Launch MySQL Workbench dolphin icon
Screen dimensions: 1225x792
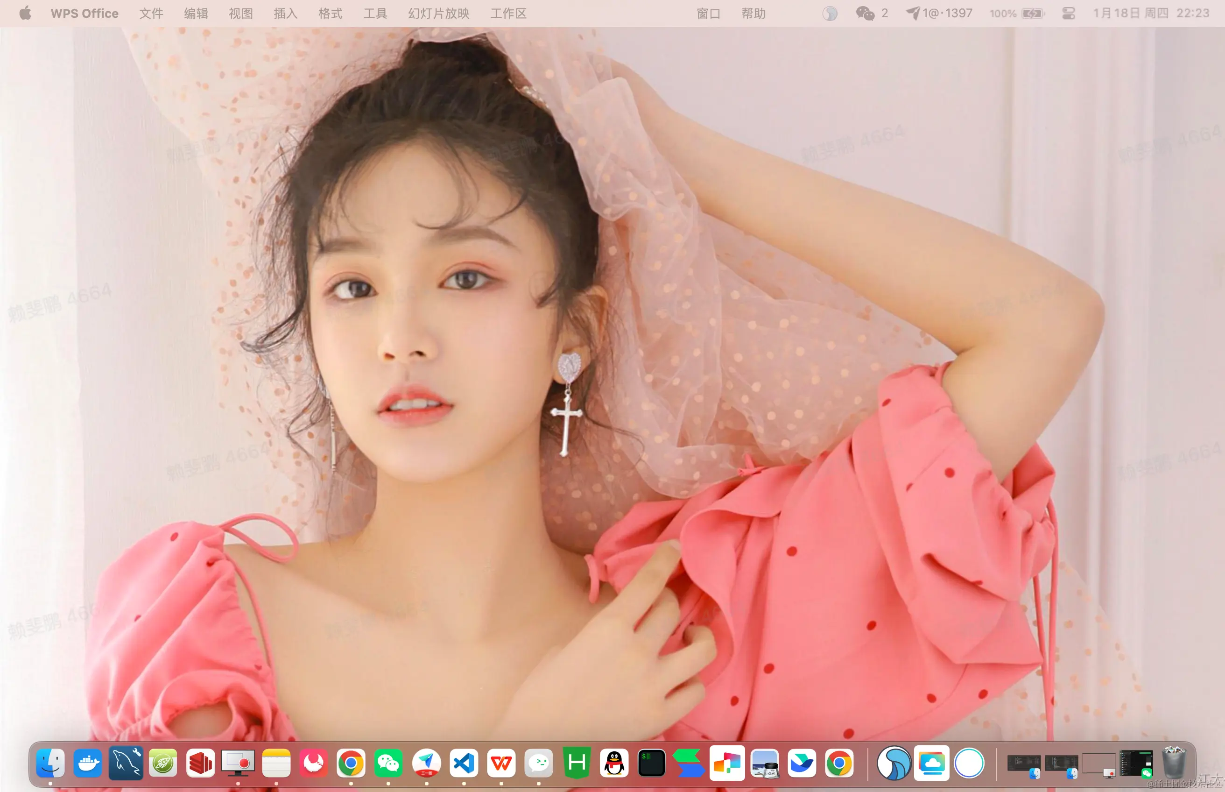click(126, 763)
